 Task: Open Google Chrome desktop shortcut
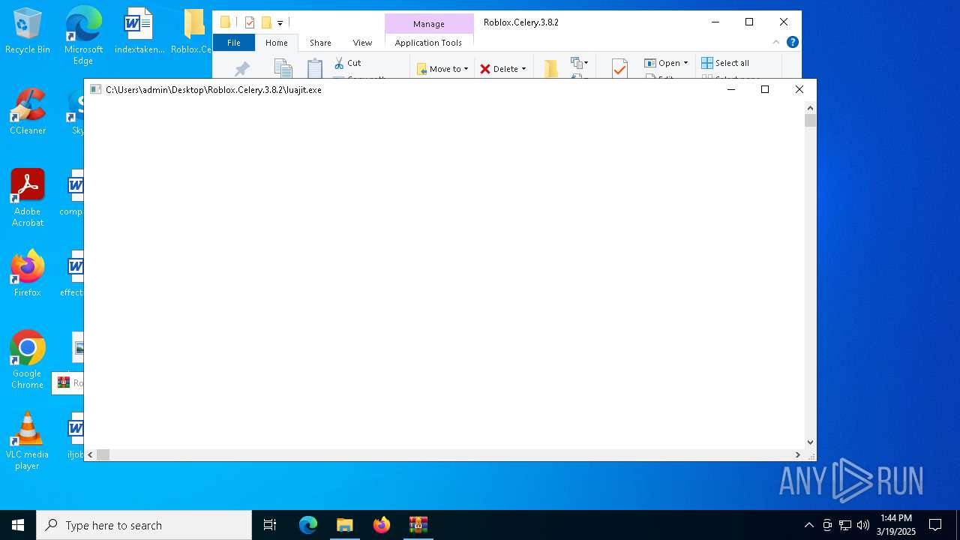[28, 360]
